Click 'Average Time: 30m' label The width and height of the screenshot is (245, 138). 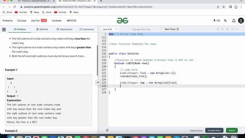pyautogui.click(x=141, y=30)
